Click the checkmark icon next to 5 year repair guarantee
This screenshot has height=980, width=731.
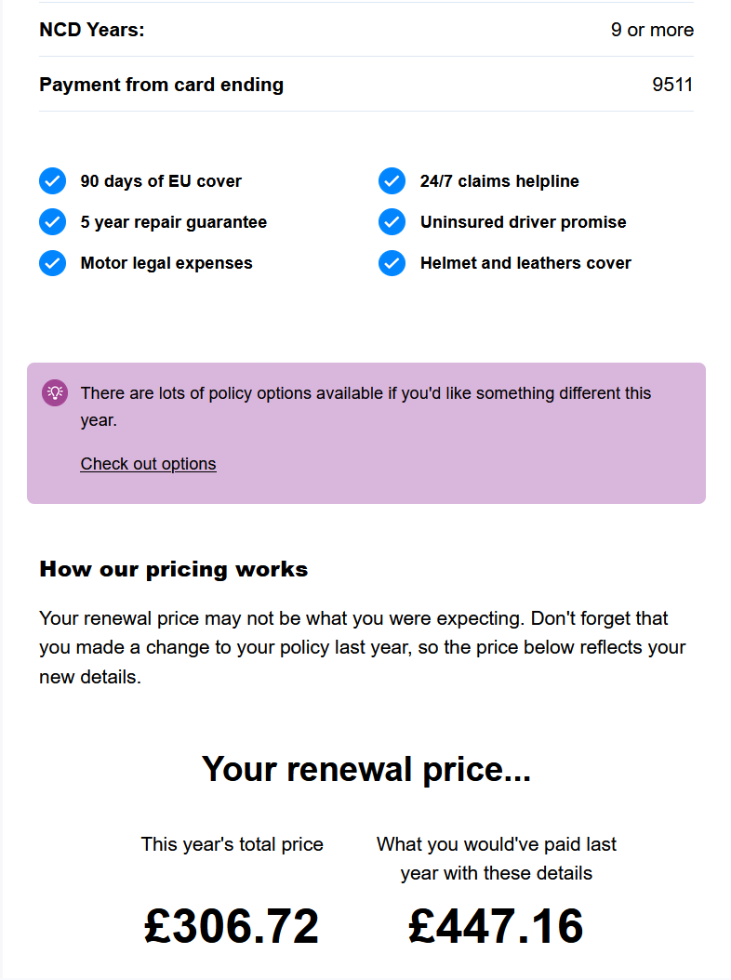pyautogui.click(x=52, y=222)
